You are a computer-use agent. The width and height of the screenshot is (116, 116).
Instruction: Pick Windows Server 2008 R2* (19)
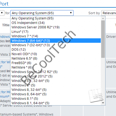click(56, 27)
